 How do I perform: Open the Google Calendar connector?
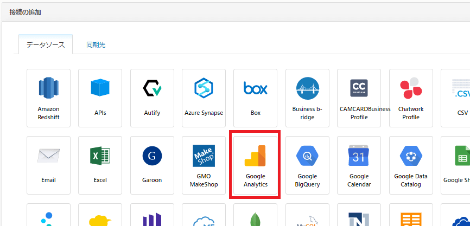coord(359,165)
